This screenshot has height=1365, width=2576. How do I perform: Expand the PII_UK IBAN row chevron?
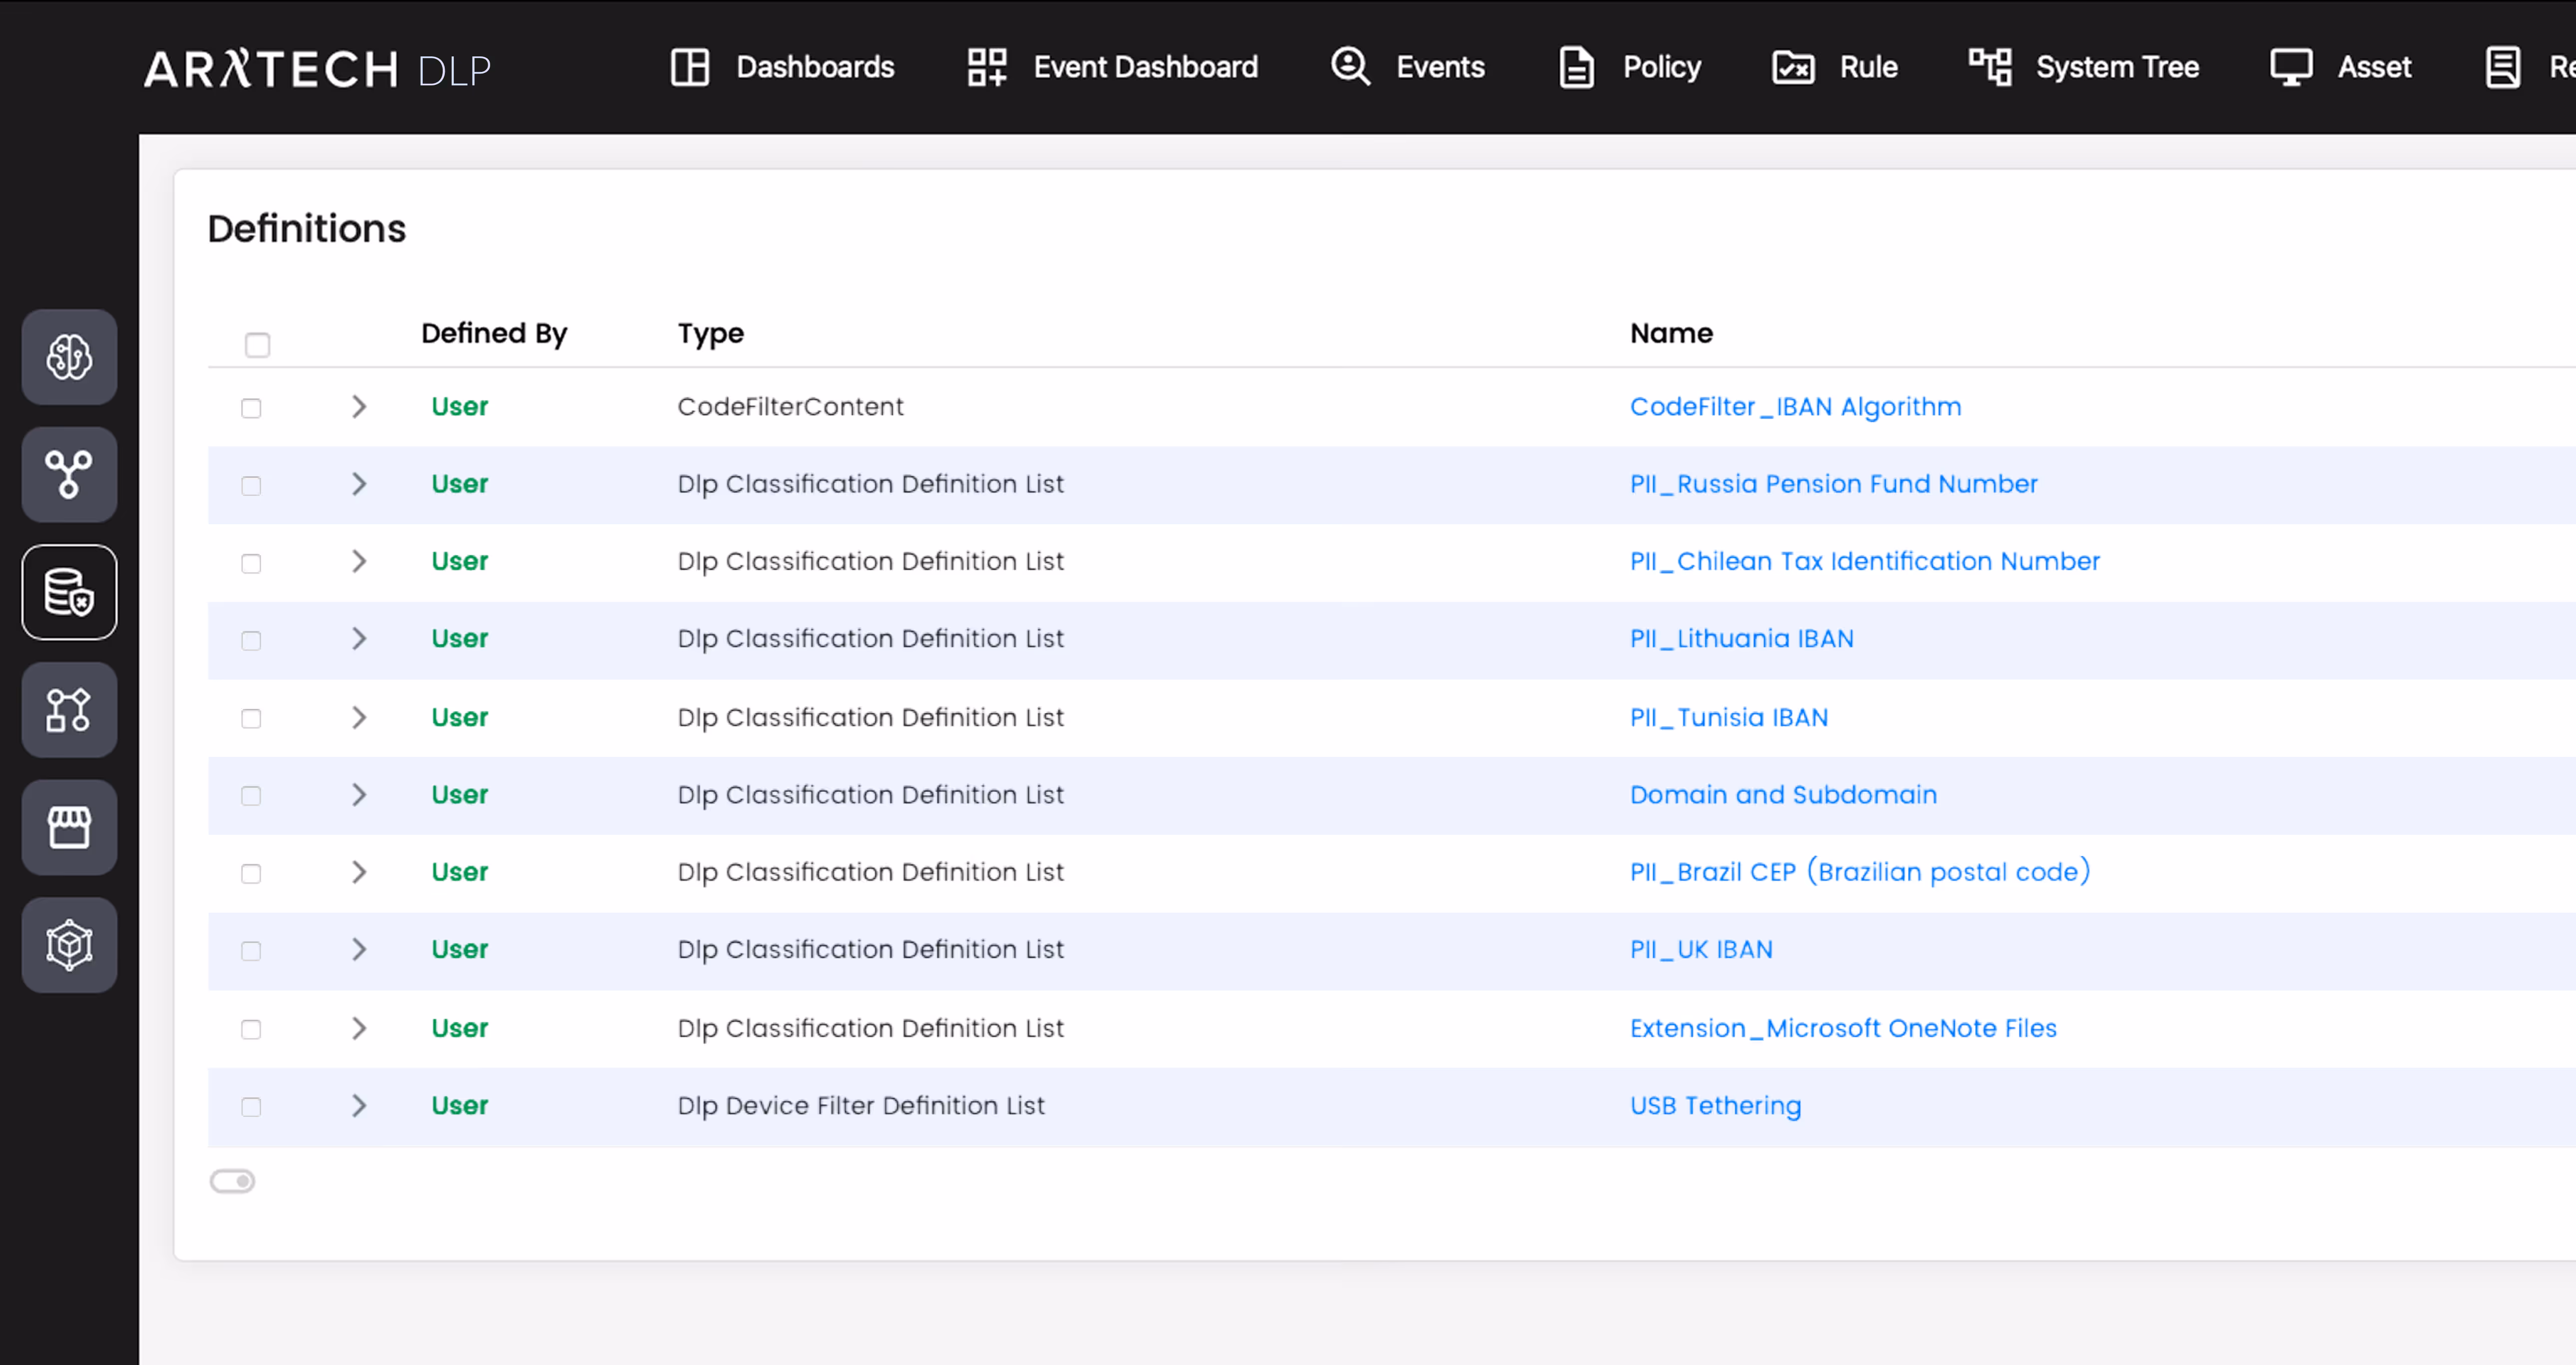coord(359,949)
